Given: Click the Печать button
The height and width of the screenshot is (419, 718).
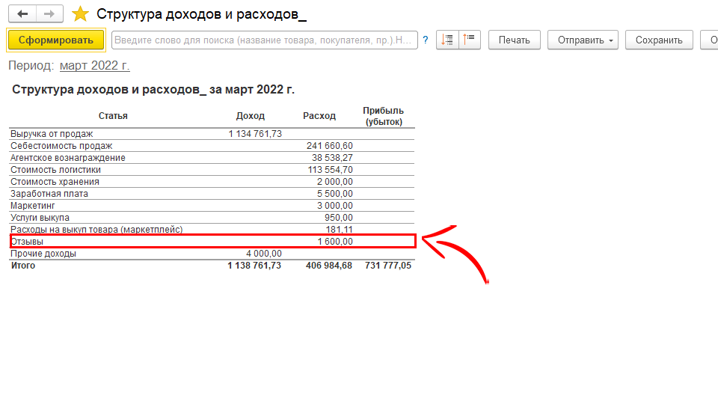Looking at the screenshot, I should [515, 40].
